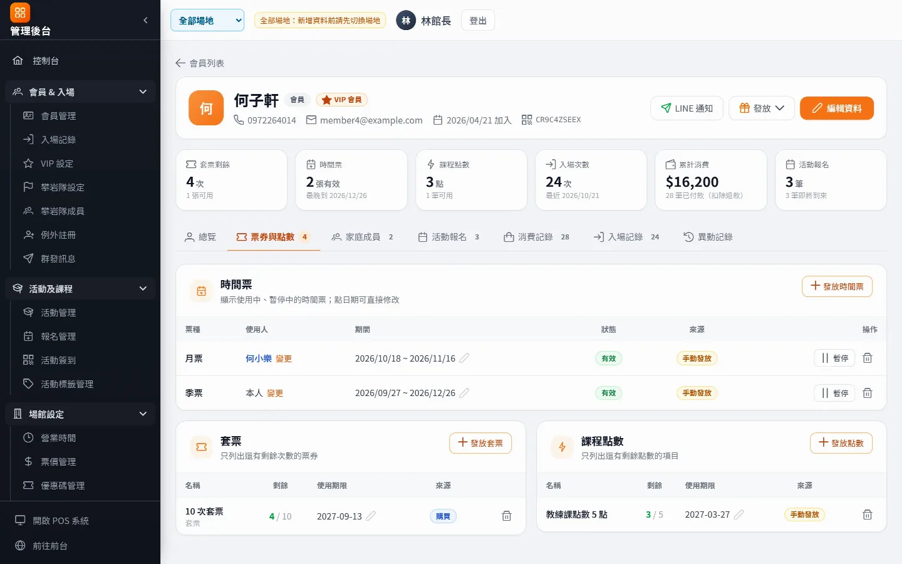
Task: Switch to the 消費記錄 tab
Action: pos(536,237)
